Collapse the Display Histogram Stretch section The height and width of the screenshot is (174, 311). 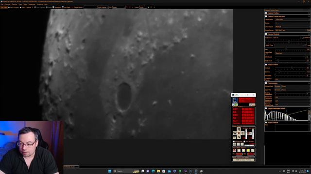[x=266, y=108]
